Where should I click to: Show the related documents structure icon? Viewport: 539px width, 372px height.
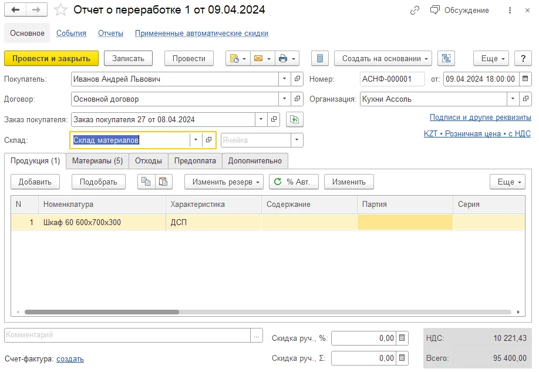[x=446, y=59]
